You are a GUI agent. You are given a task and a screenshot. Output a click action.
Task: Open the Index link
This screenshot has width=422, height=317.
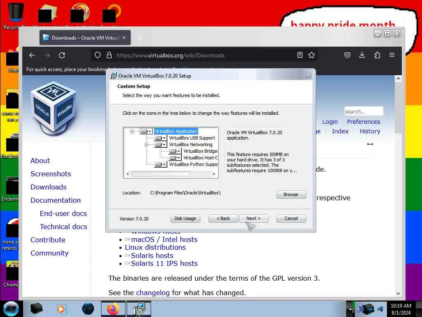[x=340, y=131]
